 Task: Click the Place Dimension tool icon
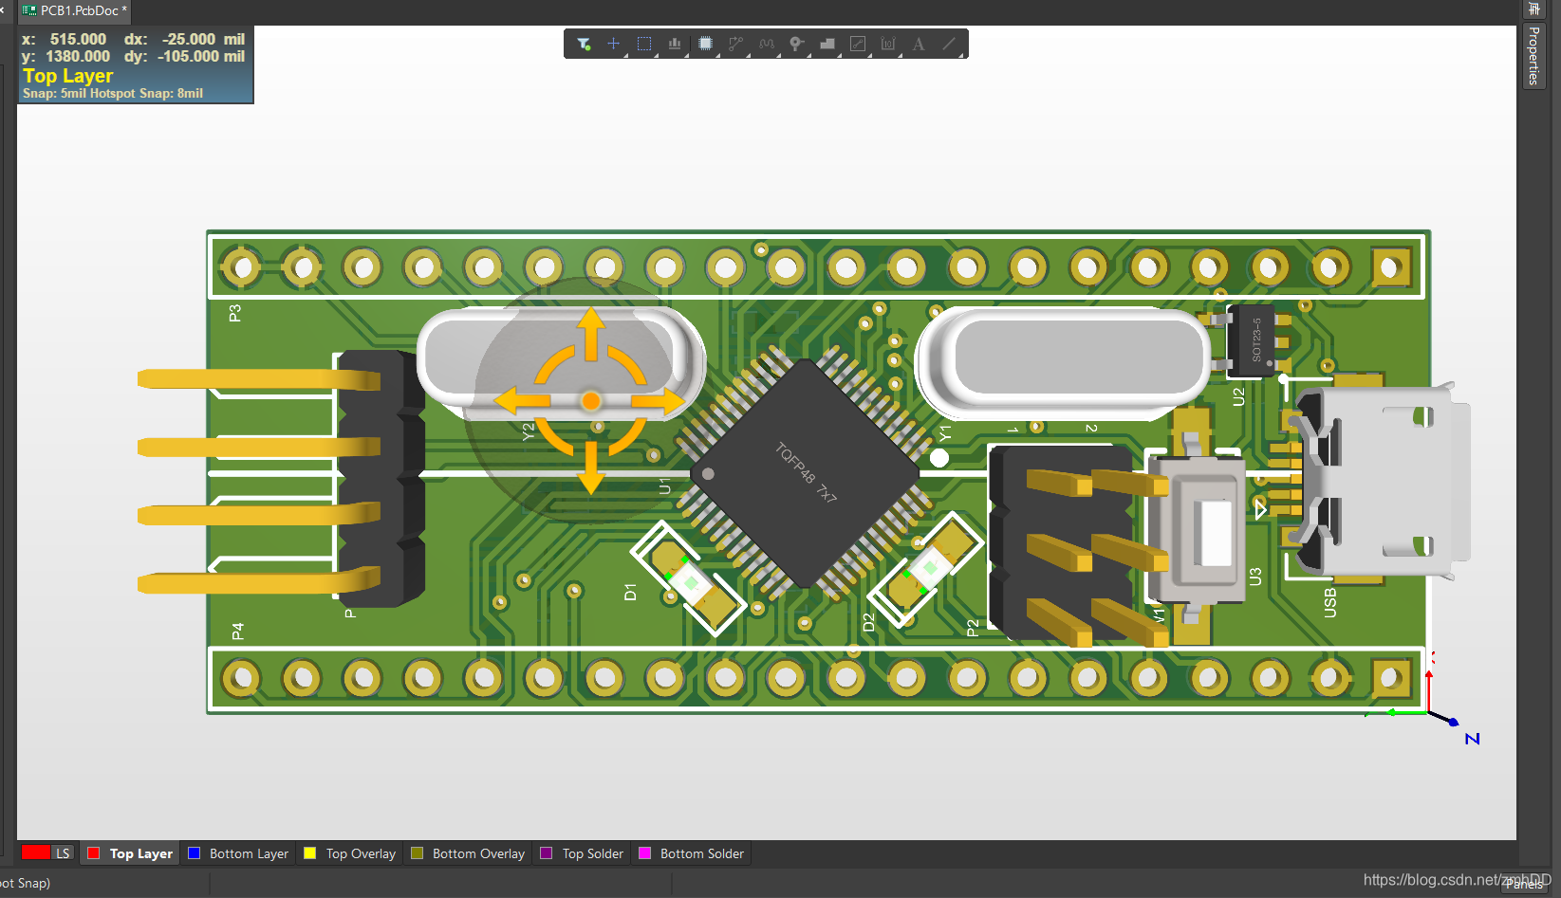point(888,44)
